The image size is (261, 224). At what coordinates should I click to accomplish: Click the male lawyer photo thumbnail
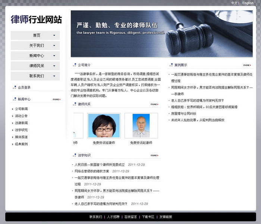(141, 126)
